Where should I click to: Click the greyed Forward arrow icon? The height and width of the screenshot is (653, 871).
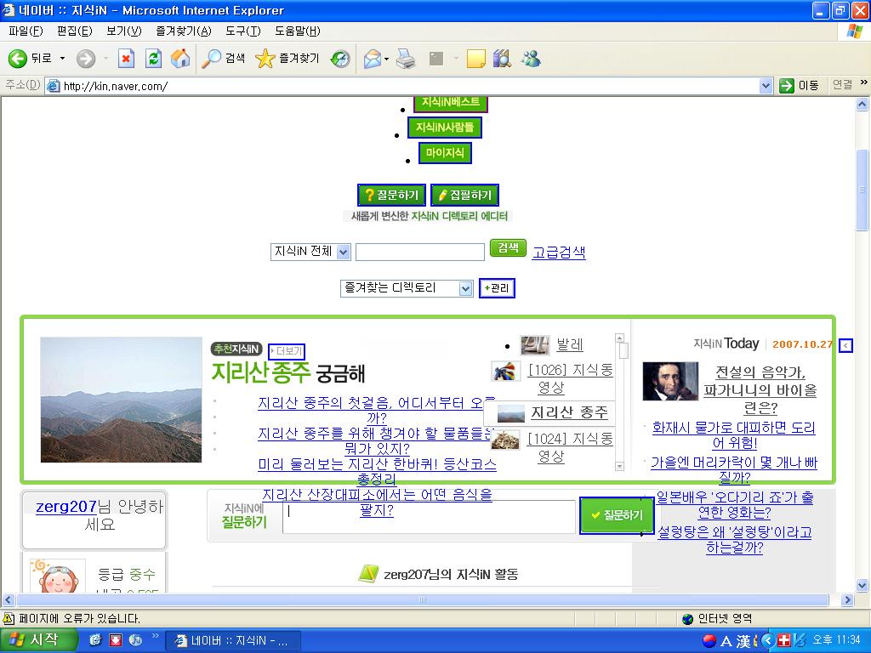tap(86, 59)
